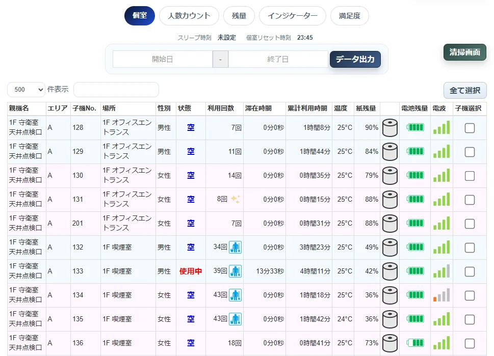Sort by the 紙残量 column header

367,108
